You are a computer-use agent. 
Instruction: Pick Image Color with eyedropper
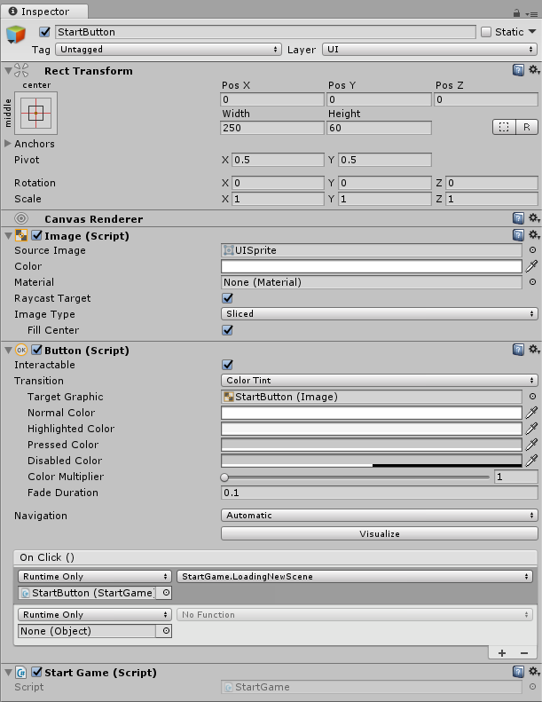(531, 266)
